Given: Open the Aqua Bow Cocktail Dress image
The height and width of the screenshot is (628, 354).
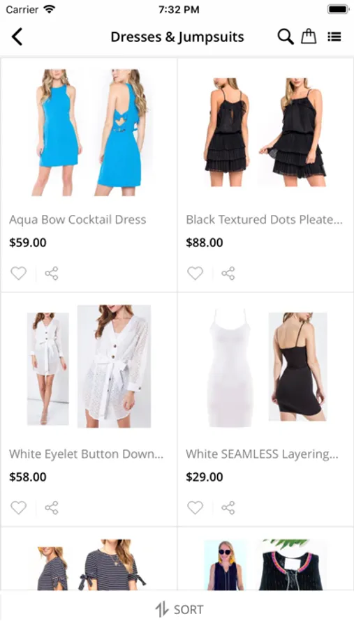Looking at the screenshot, I should 89,133.
